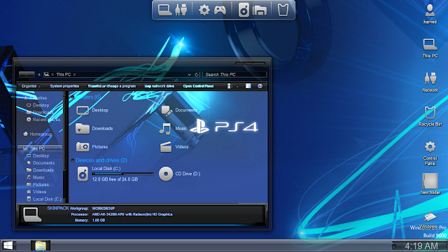This screenshot has width=448, height=252.
Task: Click the laptop icon in top dock
Action: (x=165, y=10)
